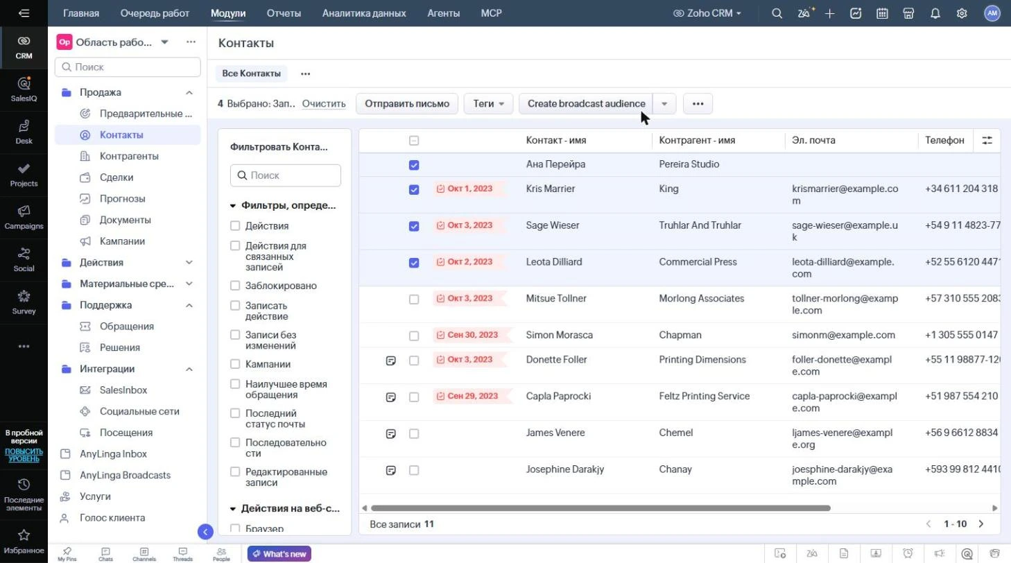Uncheck the Kris Marrier row checkbox
Screen dimensions: 1011x563
pos(414,189)
